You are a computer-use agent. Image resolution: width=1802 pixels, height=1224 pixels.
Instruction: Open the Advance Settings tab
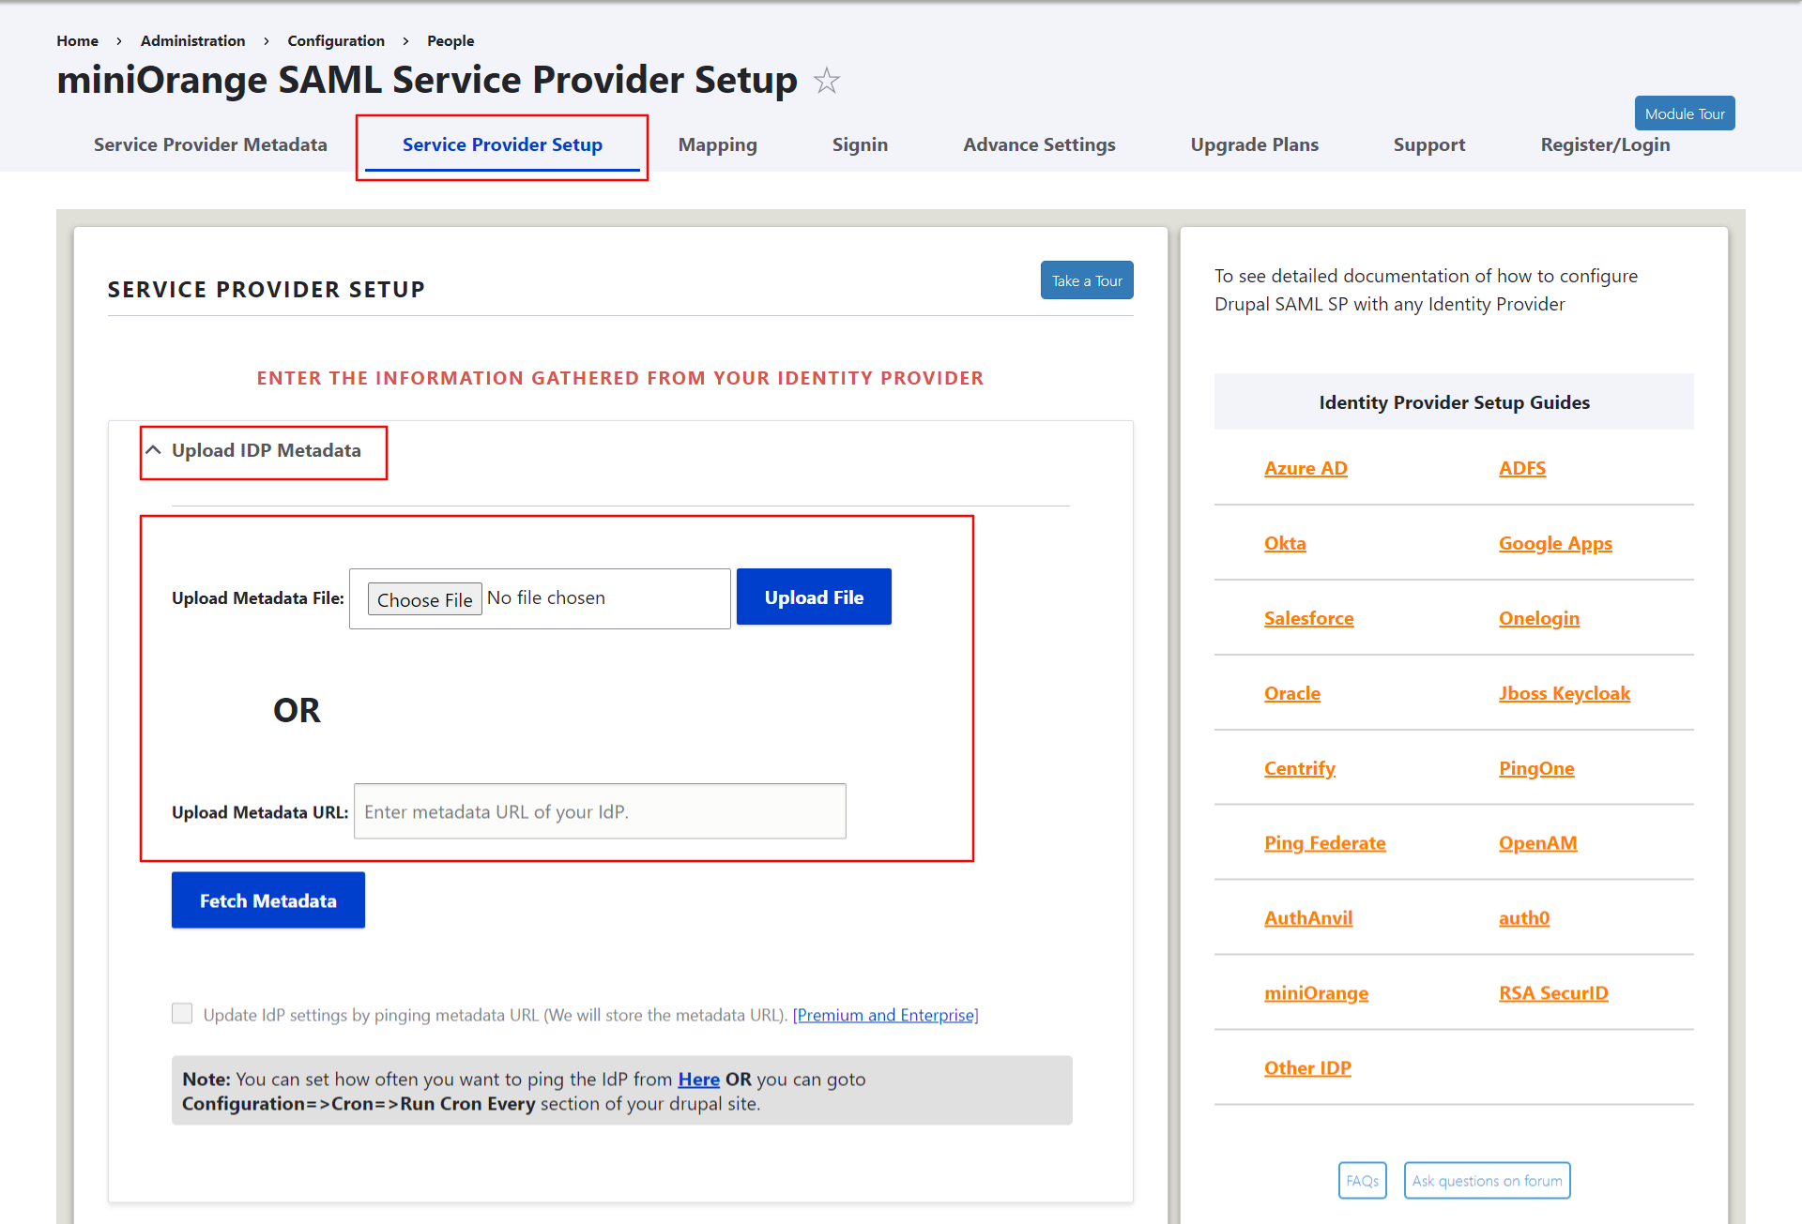(1039, 144)
